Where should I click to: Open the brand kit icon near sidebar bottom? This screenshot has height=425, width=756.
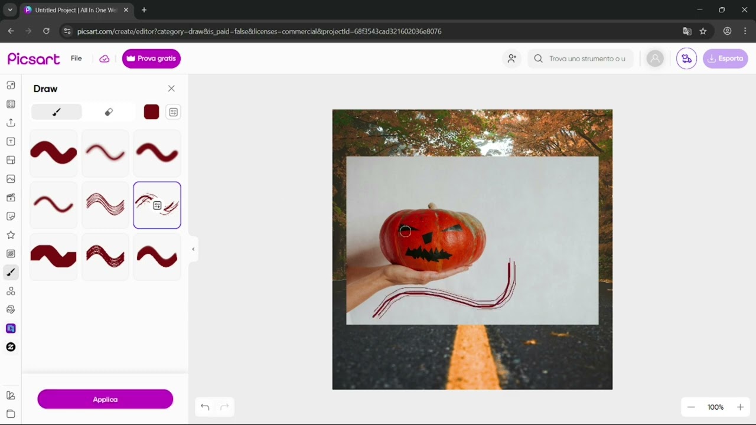coord(11,395)
